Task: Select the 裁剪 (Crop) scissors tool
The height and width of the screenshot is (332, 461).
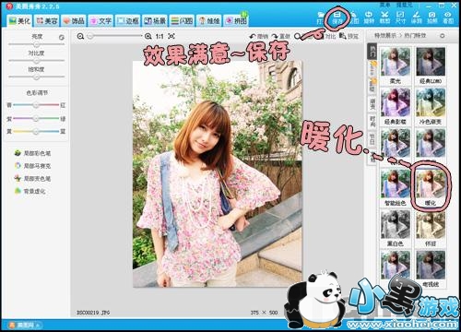Action: click(x=384, y=18)
